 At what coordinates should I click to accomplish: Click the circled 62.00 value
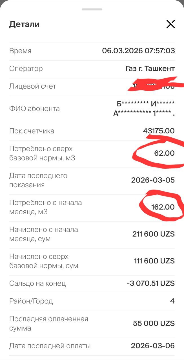pos(164,153)
